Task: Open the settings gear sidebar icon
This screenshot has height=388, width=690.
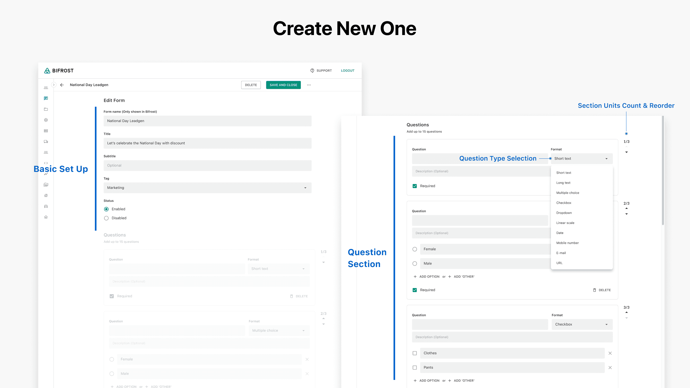Action: [x=46, y=120]
